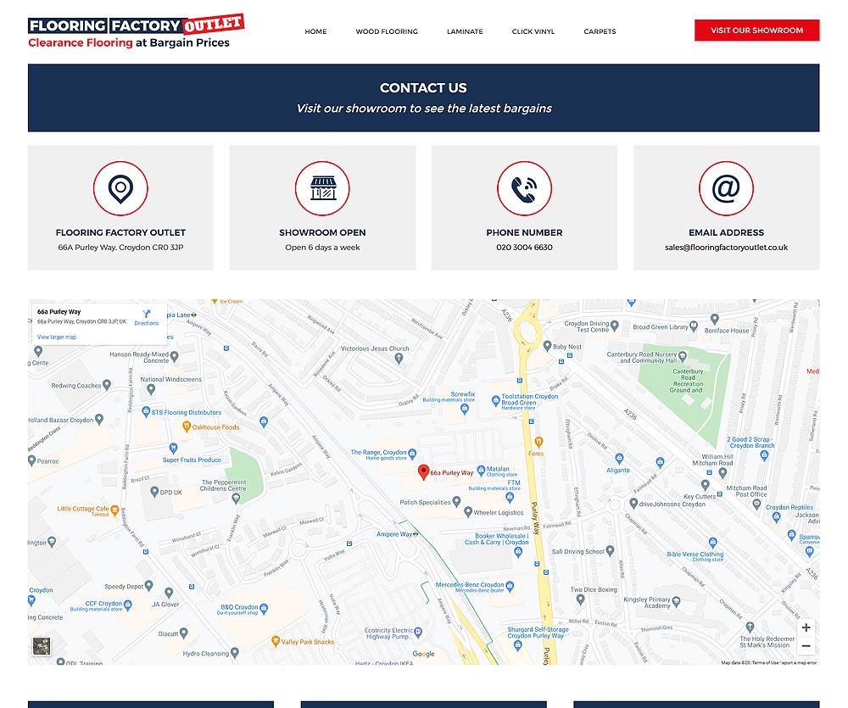Select the Canterbury Road Nursery pin

pyautogui.click(x=683, y=356)
